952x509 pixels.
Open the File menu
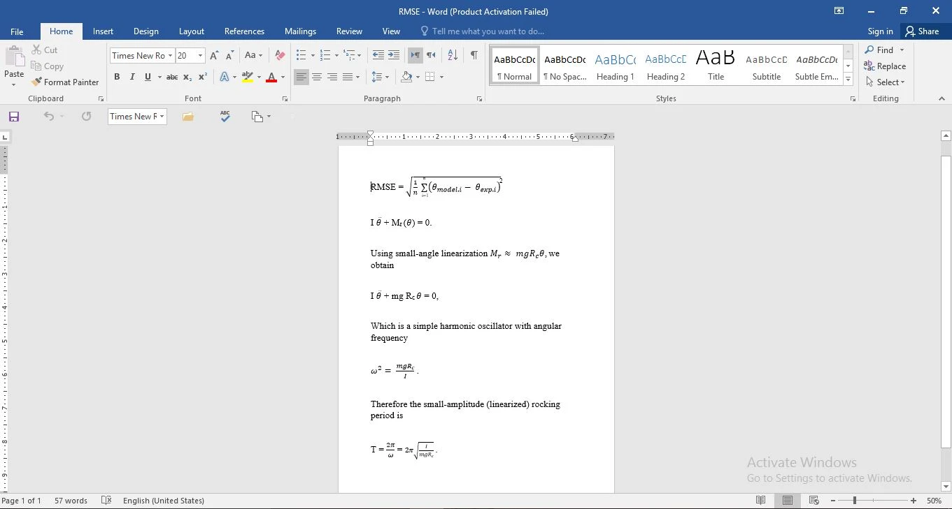click(17, 31)
